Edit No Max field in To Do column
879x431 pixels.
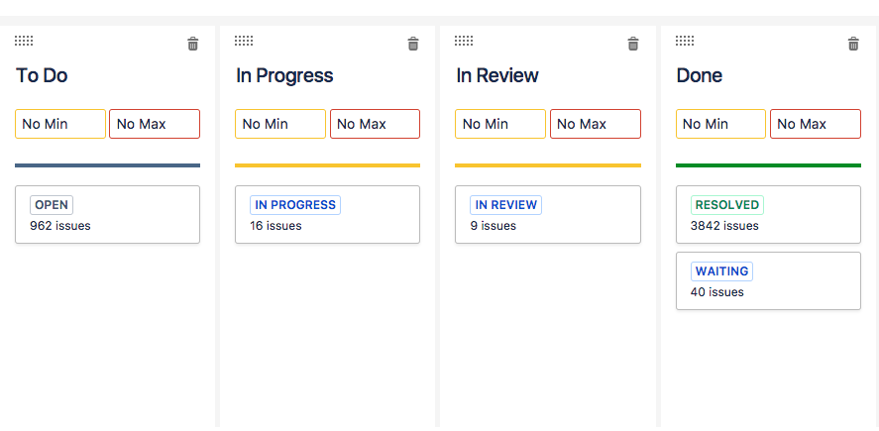(155, 124)
